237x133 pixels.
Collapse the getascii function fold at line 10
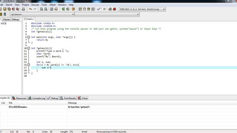pos(29,48)
